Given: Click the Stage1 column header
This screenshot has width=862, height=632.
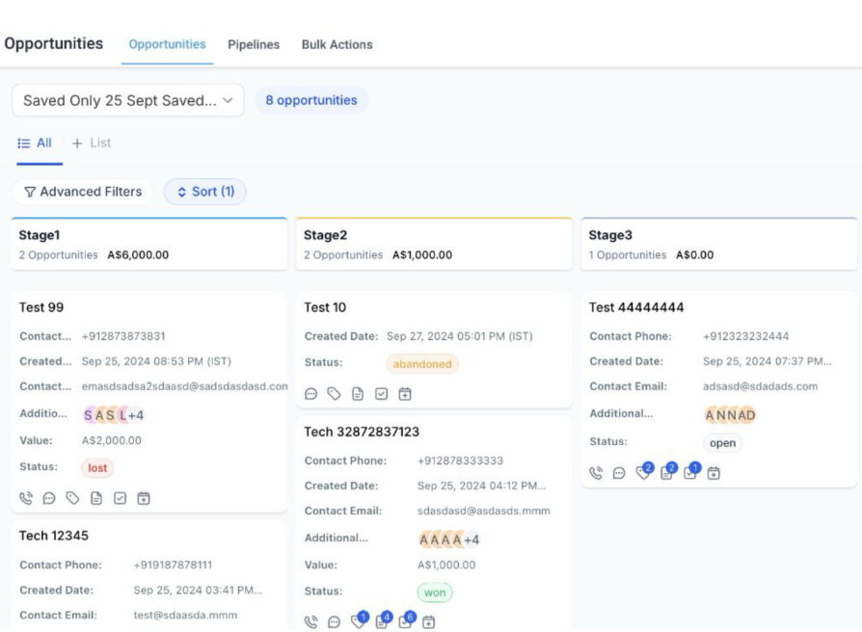Looking at the screenshot, I should 149,244.
